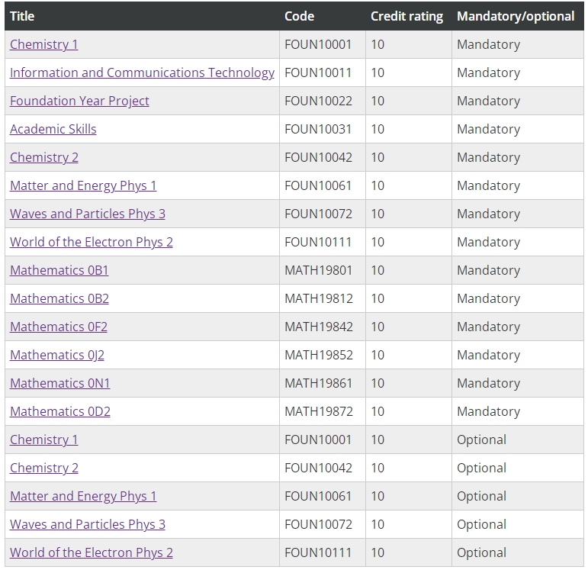This screenshot has width=588, height=570.
Task: Click the optional Chemistry 2 link
Action: [x=44, y=468]
